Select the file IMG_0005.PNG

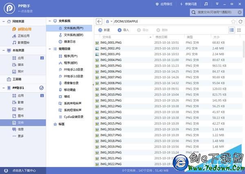111,66
